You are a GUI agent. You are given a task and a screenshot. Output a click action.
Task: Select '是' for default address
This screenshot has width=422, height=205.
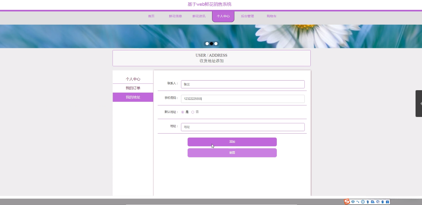click(x=183, y=112)
